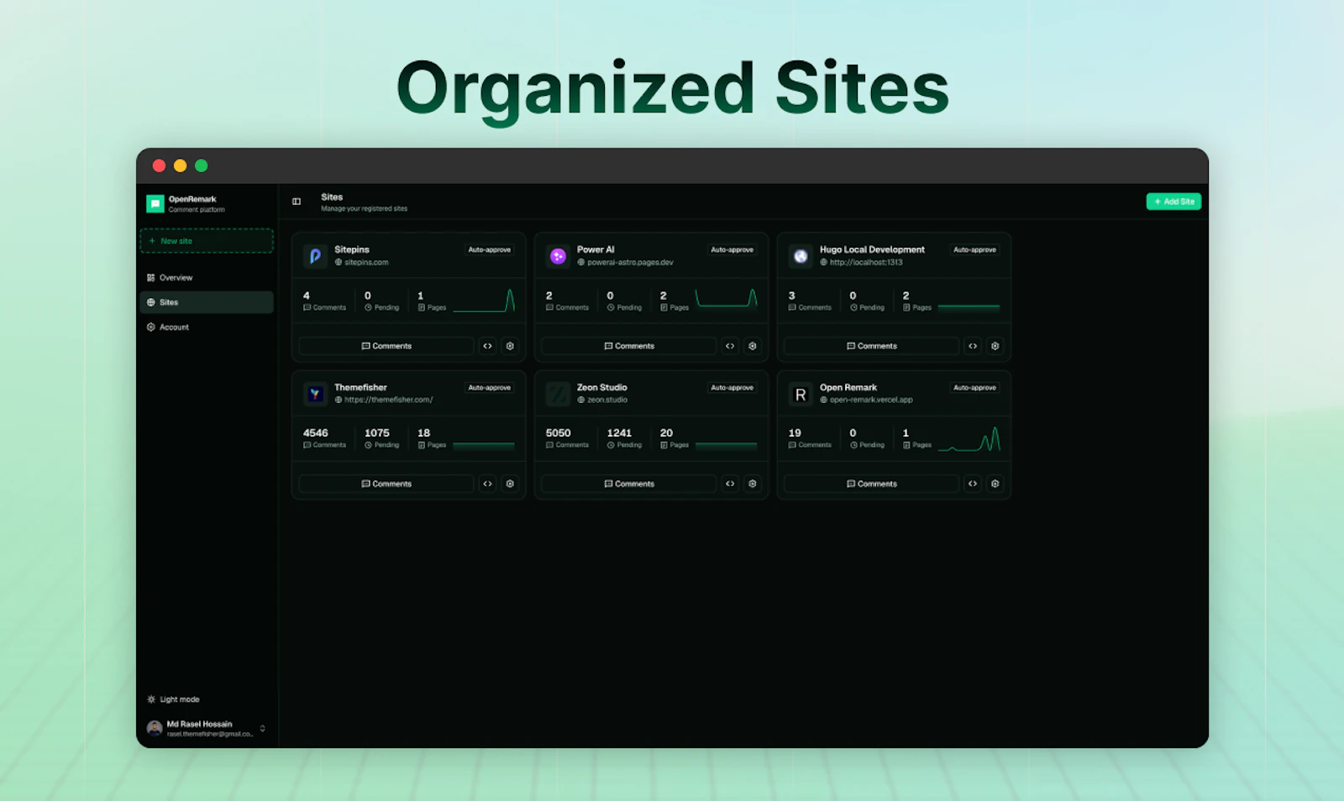
Task: Click the macOS green maximize window button
Action: (202, 166)
